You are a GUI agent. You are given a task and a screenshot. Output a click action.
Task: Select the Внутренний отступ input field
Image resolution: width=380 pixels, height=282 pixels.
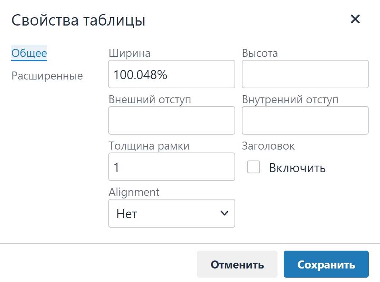point(305,120)
